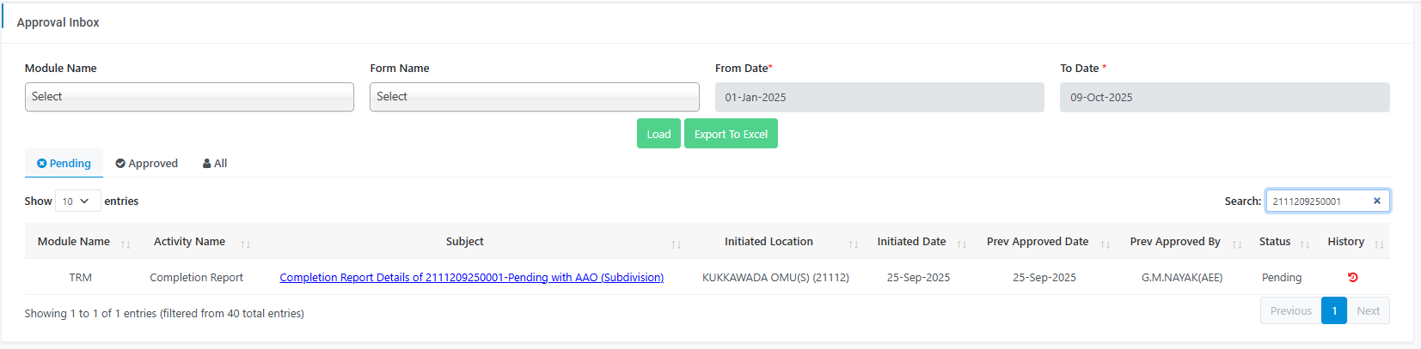Open the Module Name Select dropdown
Image resolution: width=1421 pixels, height=349 pixels.
(x=189, y=97)
